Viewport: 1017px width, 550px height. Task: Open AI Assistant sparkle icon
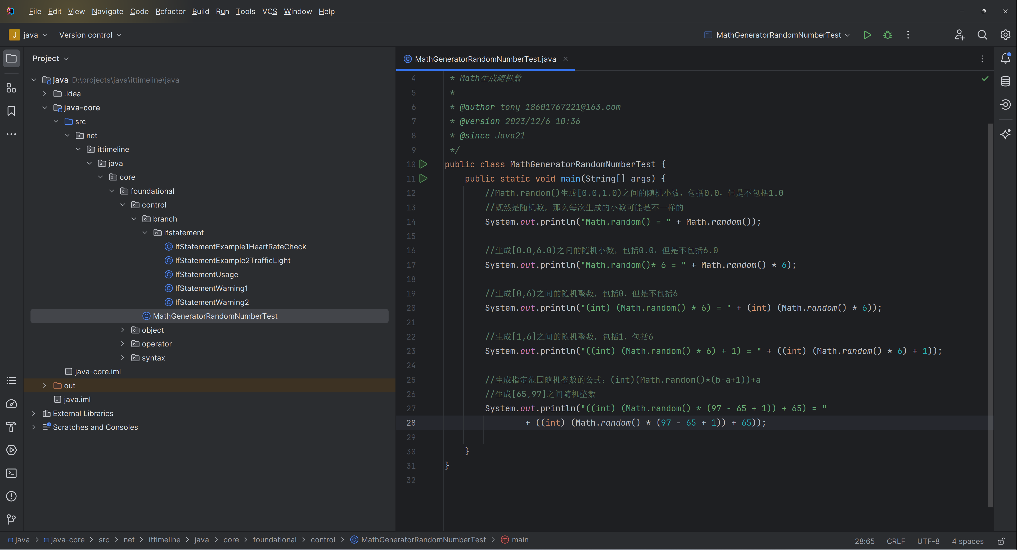pos(1006,134)
